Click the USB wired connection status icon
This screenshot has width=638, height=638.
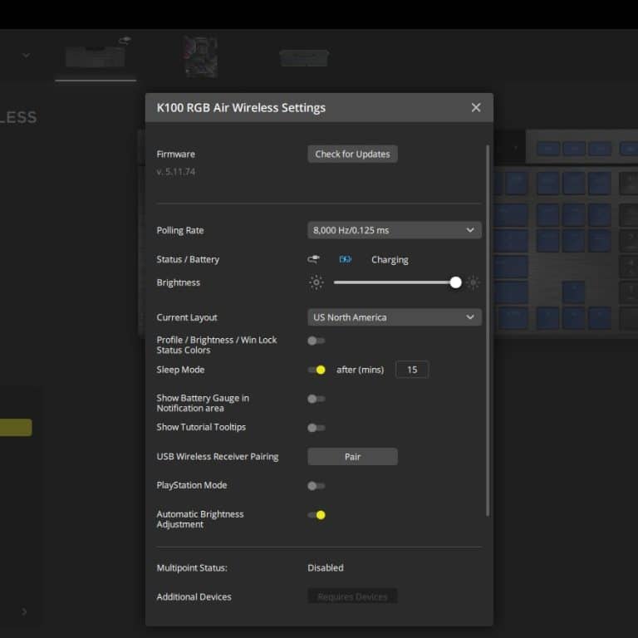click(313, 259)
